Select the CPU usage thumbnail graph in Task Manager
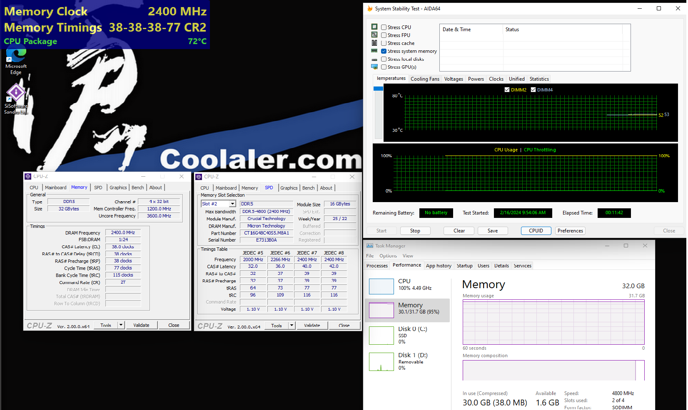This screenshot has width=688, height=410. pos(381,287)
